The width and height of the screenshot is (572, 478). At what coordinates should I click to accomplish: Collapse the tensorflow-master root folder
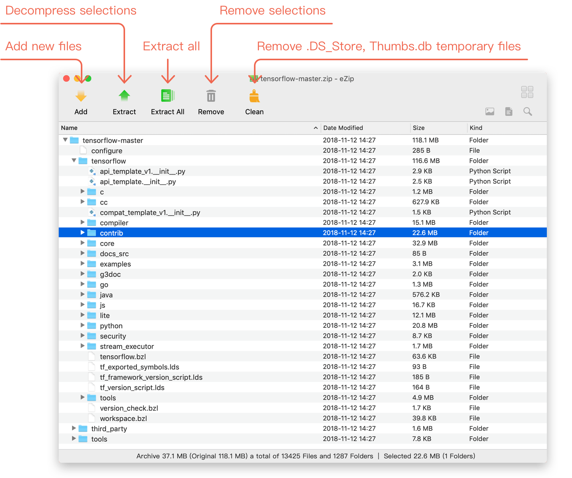[x=65, y=140]
